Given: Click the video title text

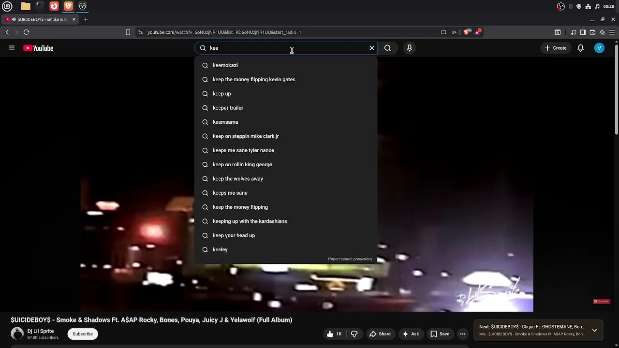Looking at the screenshot, I should click(x=151, y=320).
